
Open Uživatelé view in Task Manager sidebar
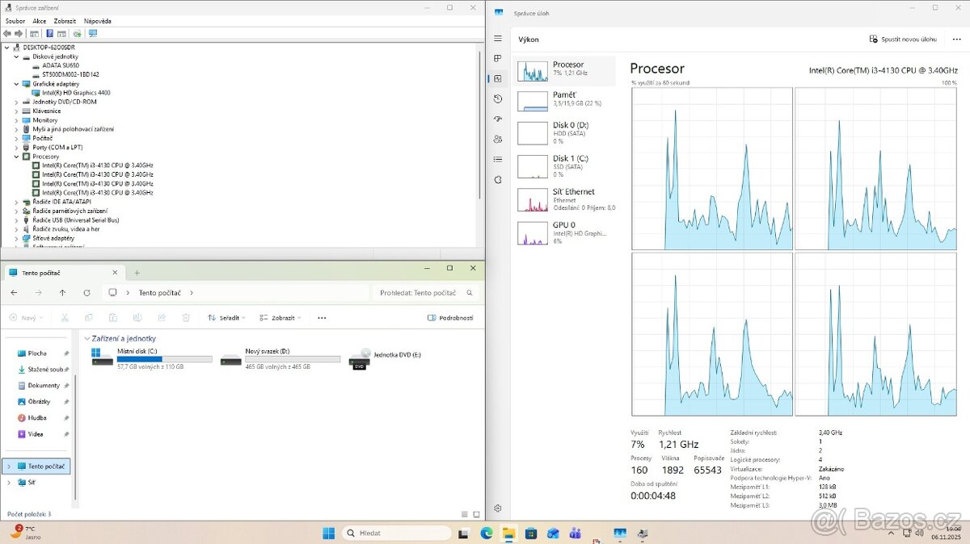[x=498, y=139]
